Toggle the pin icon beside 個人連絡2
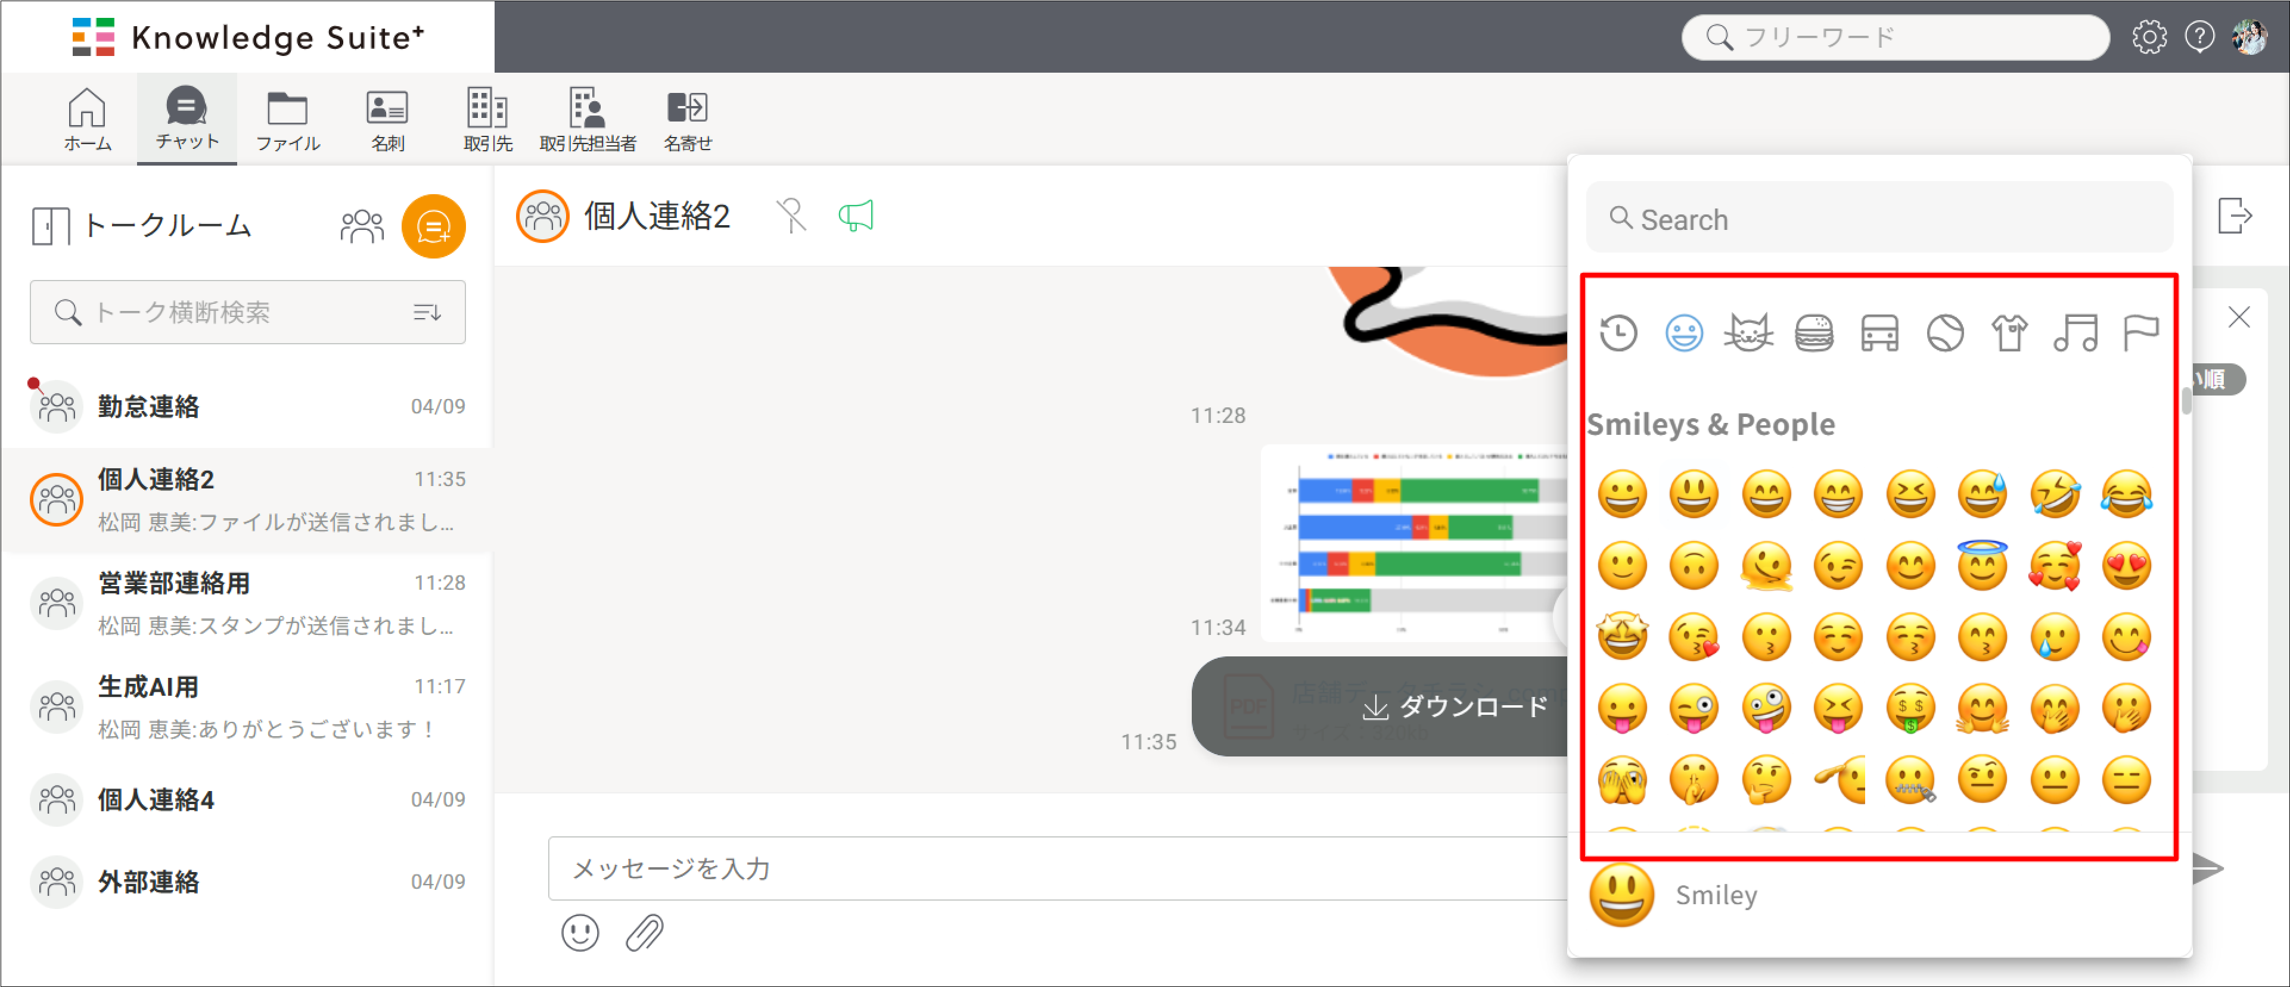 [x=790, y=216]
